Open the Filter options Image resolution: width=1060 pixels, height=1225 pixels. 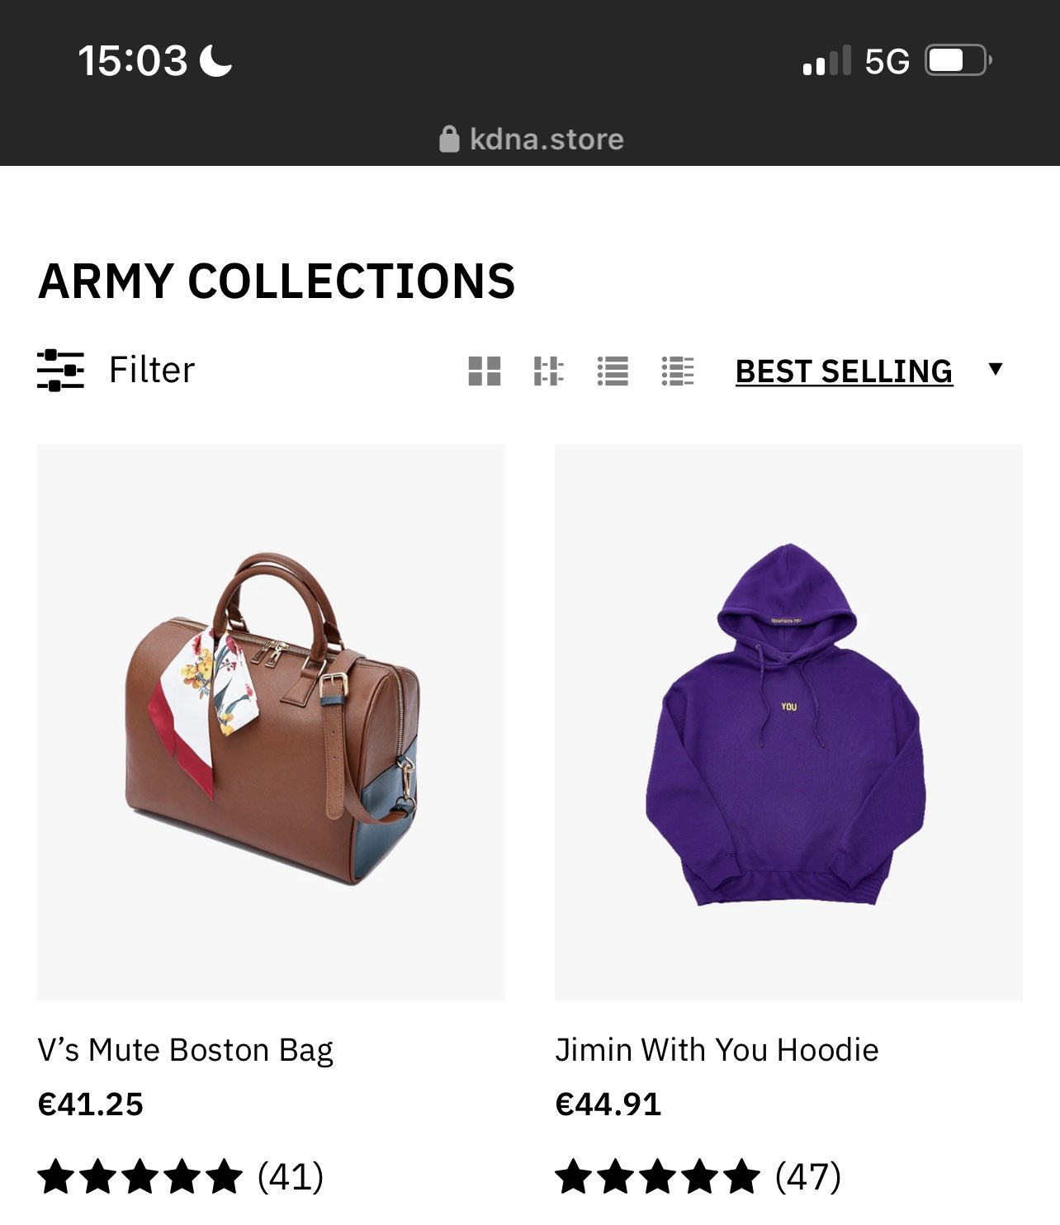point(152,370)
